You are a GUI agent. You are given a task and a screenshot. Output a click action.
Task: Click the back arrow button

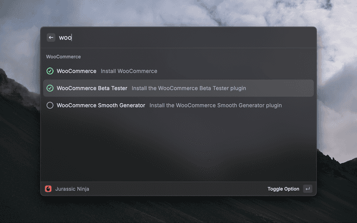51,37
